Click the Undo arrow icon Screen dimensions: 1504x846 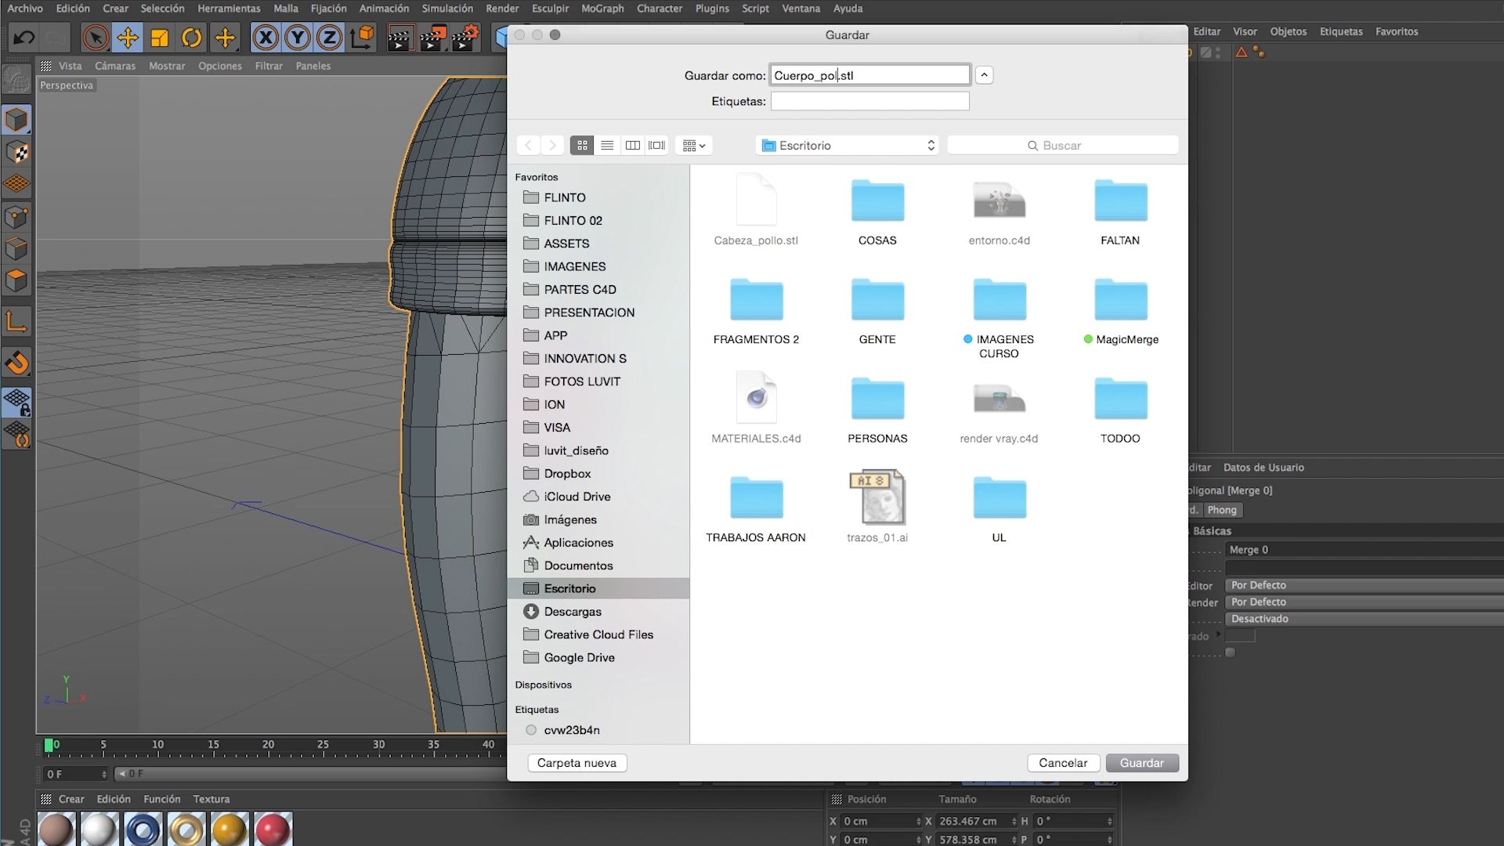[x=23, y=37]
